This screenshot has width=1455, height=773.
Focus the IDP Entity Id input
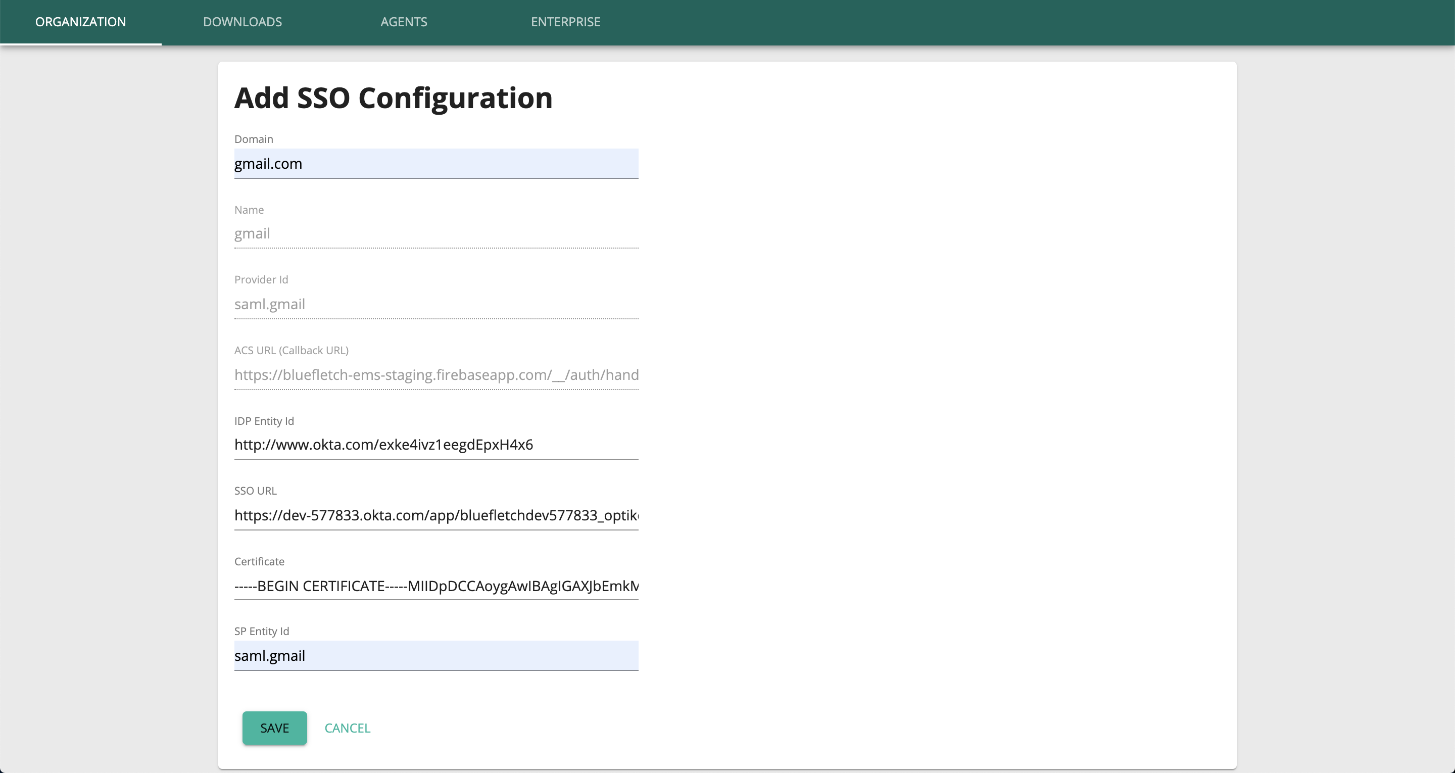pos(436,445)
